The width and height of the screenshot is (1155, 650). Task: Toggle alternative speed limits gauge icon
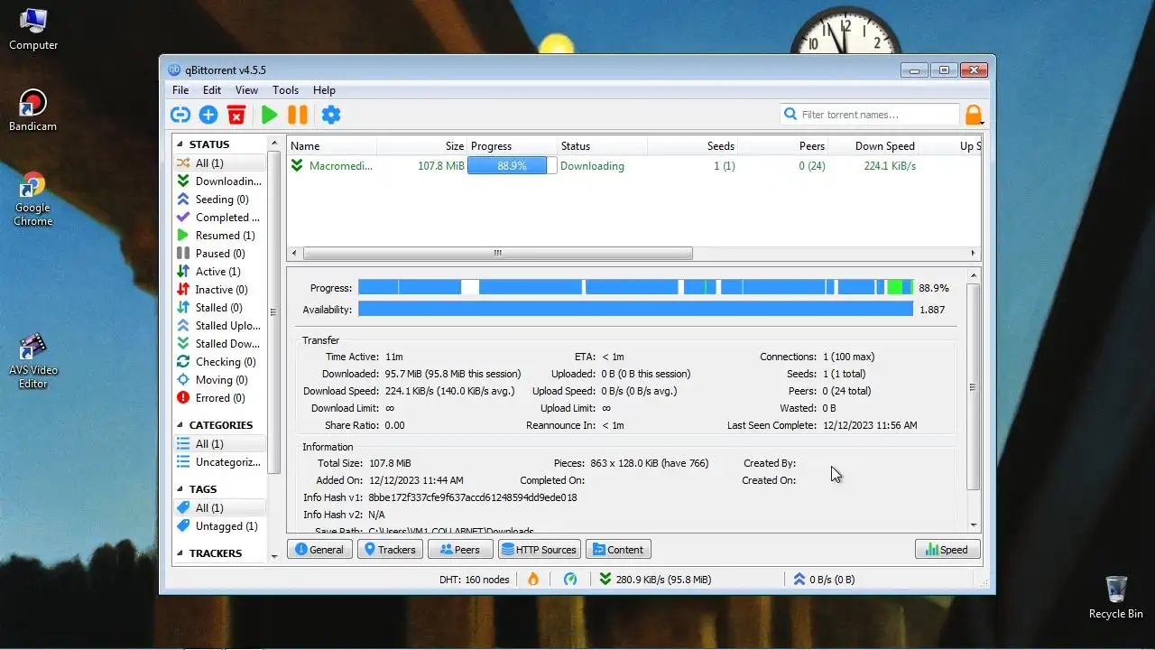tap(570, 579)
